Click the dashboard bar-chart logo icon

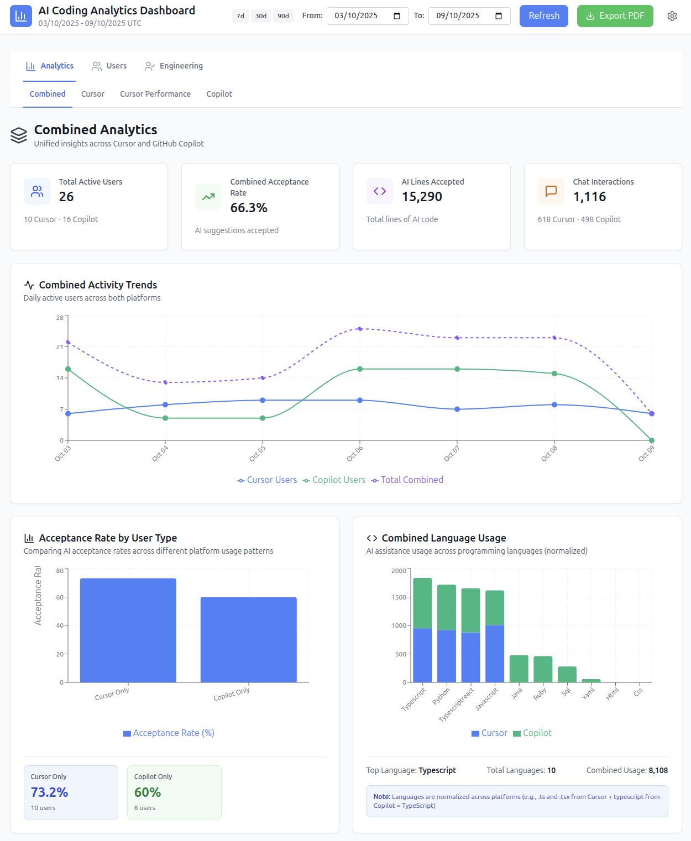[x=21, y=16]
